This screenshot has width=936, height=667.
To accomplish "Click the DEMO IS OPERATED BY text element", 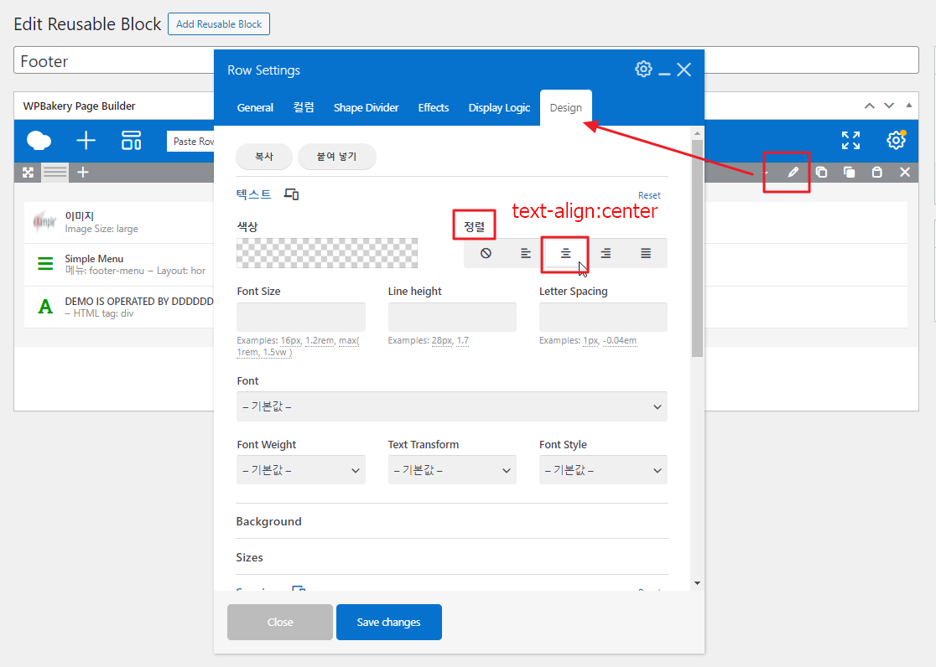I will click(x=139, y=302).
